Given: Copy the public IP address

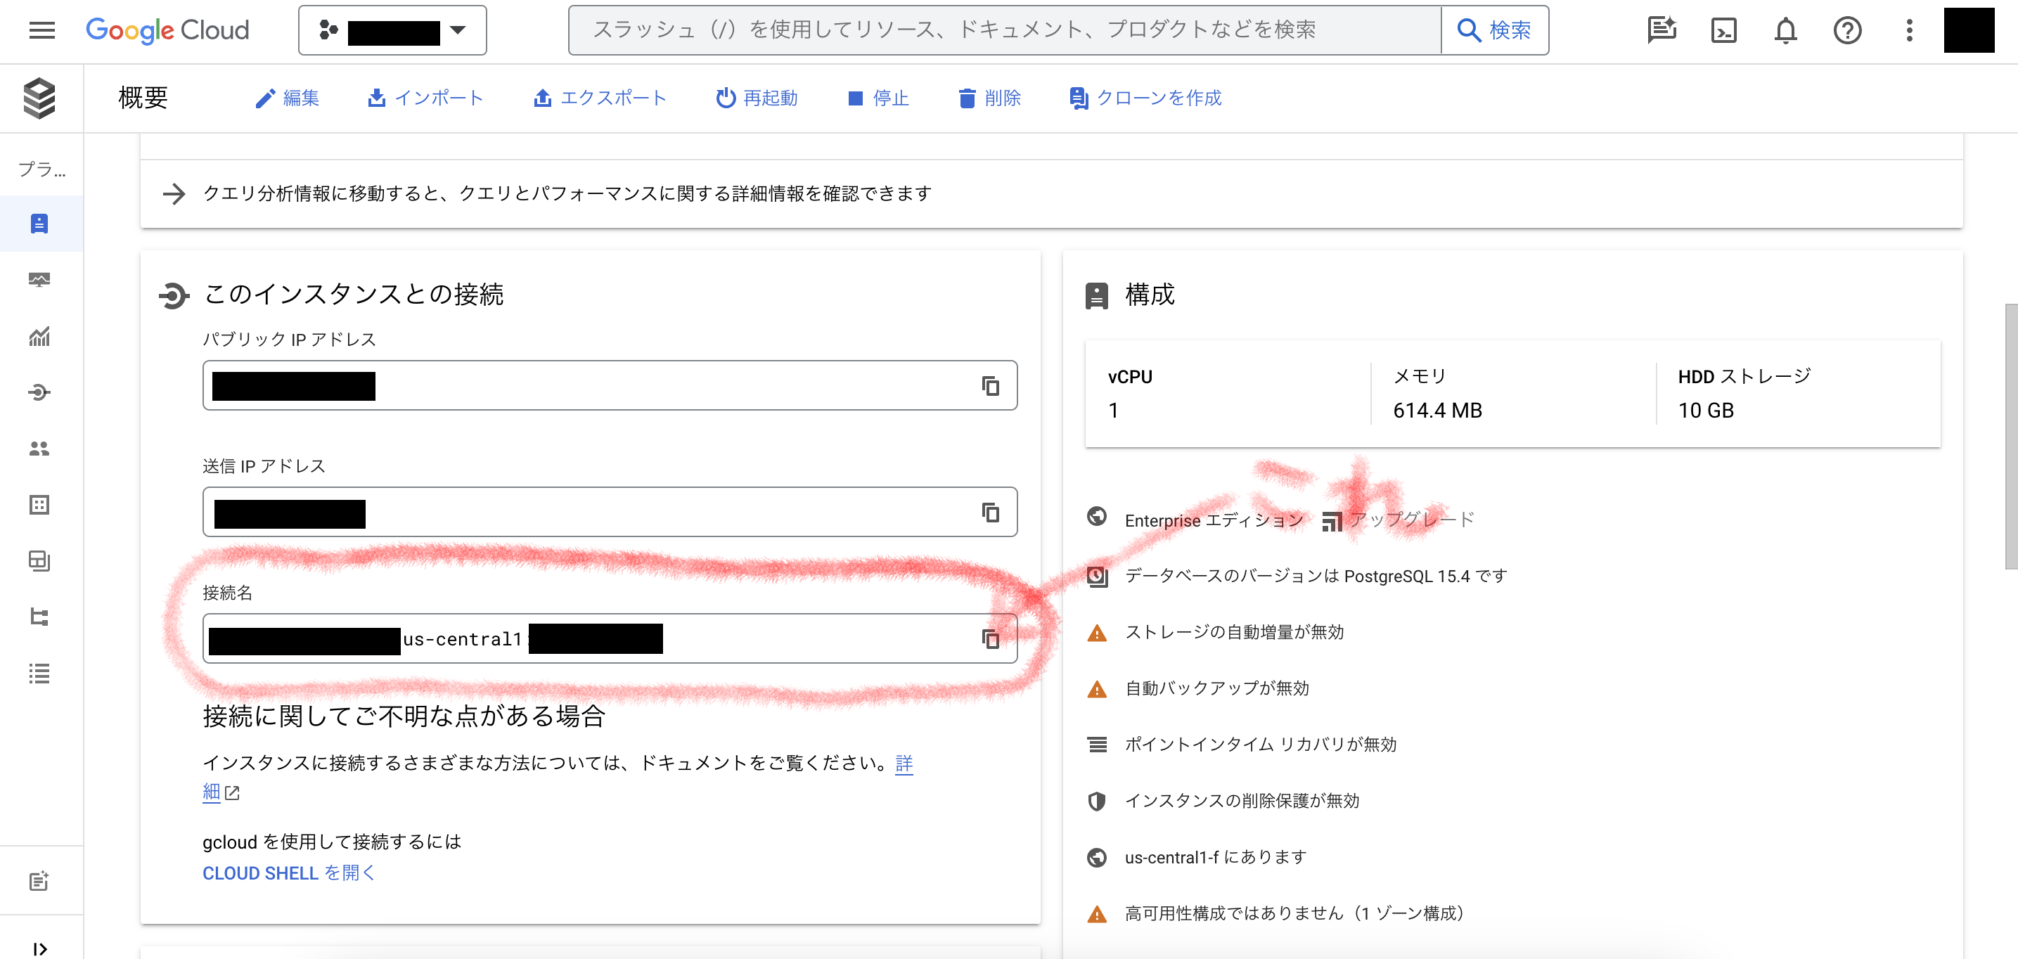Looking at the screenshot, I should pos(990,385).
